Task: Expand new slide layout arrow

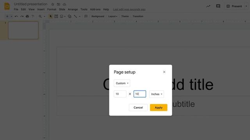Action: pos(11,16)
